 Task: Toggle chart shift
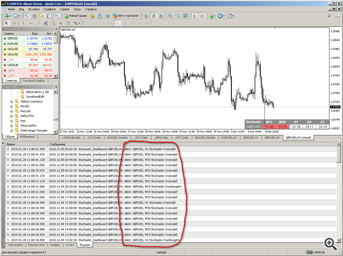coord(202,16)
